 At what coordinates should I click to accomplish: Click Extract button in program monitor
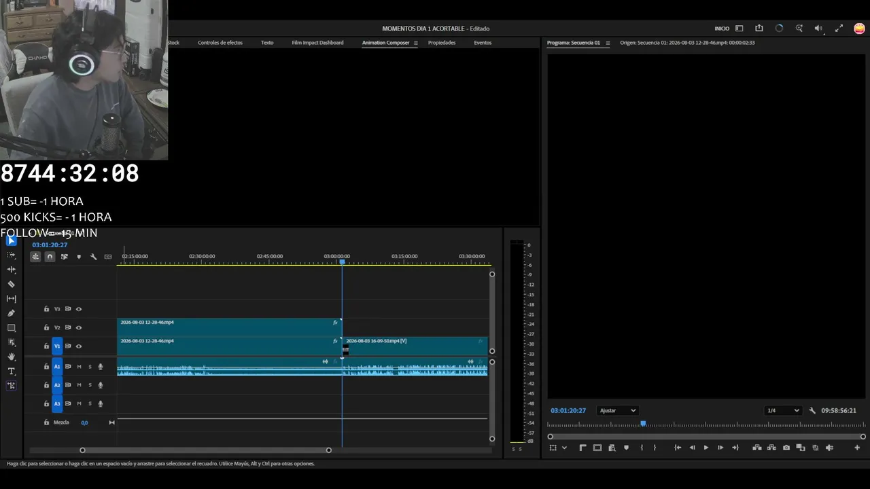(771, 448)
